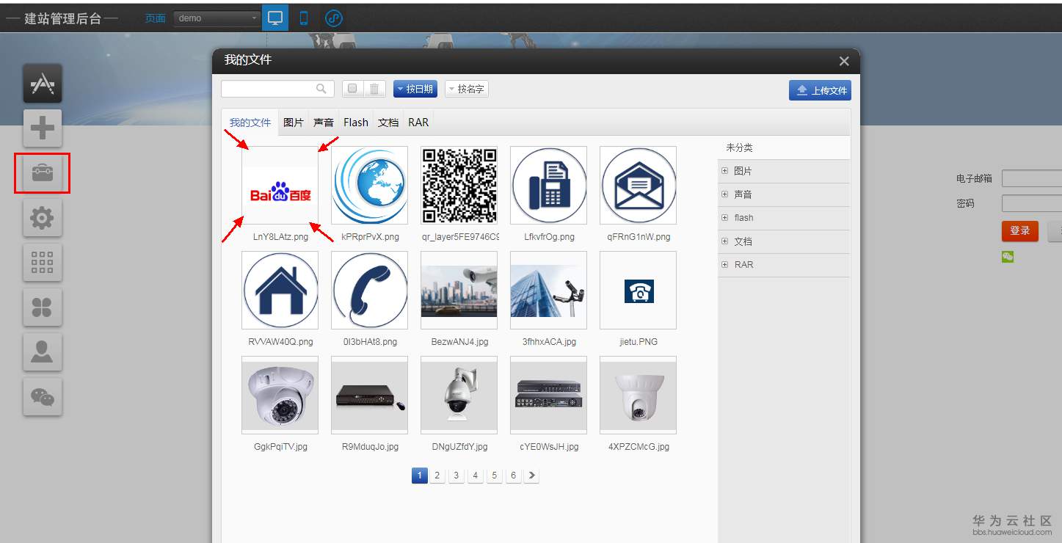Go to page 6 of files

514,475
